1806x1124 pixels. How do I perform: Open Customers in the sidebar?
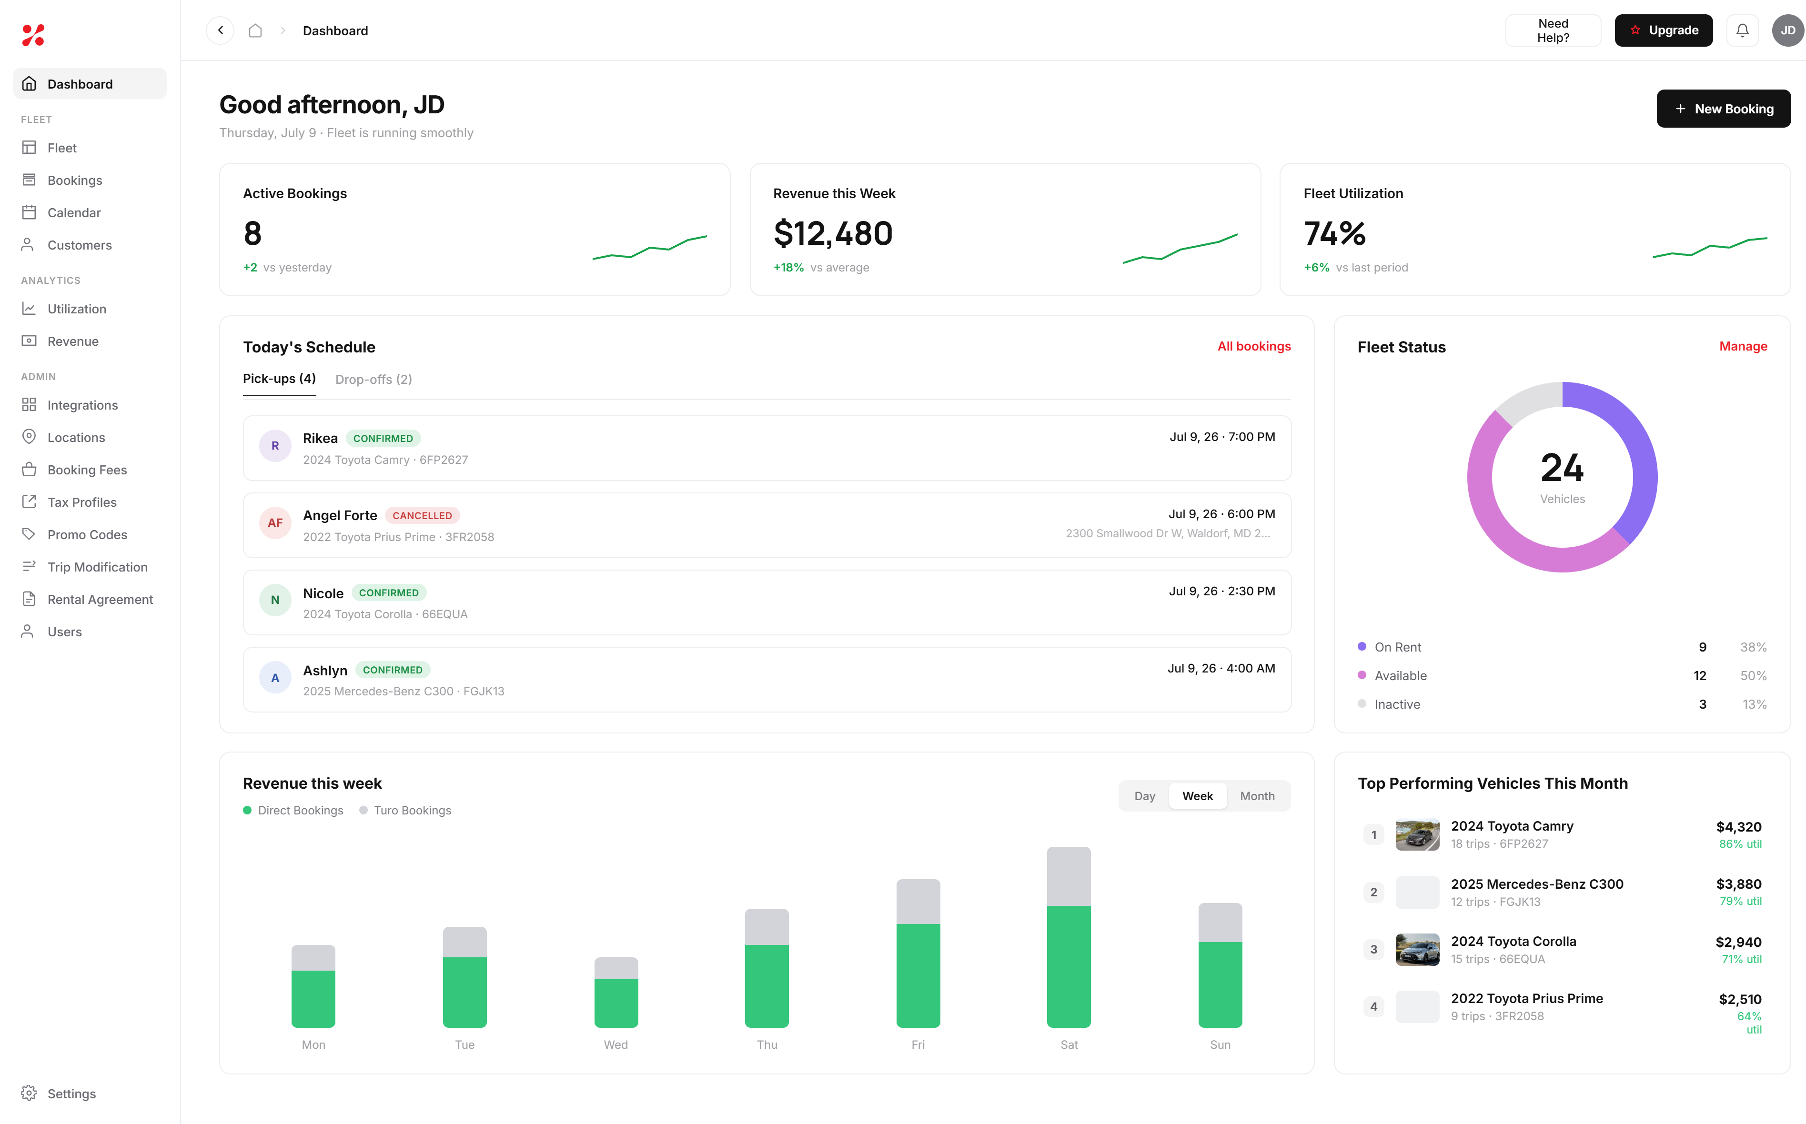pos(90,245)
